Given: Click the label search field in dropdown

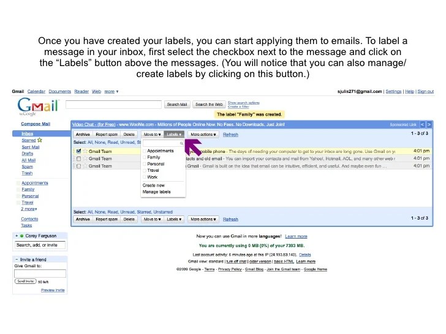Looking at the screenshot, I should (x=163, y=143).
